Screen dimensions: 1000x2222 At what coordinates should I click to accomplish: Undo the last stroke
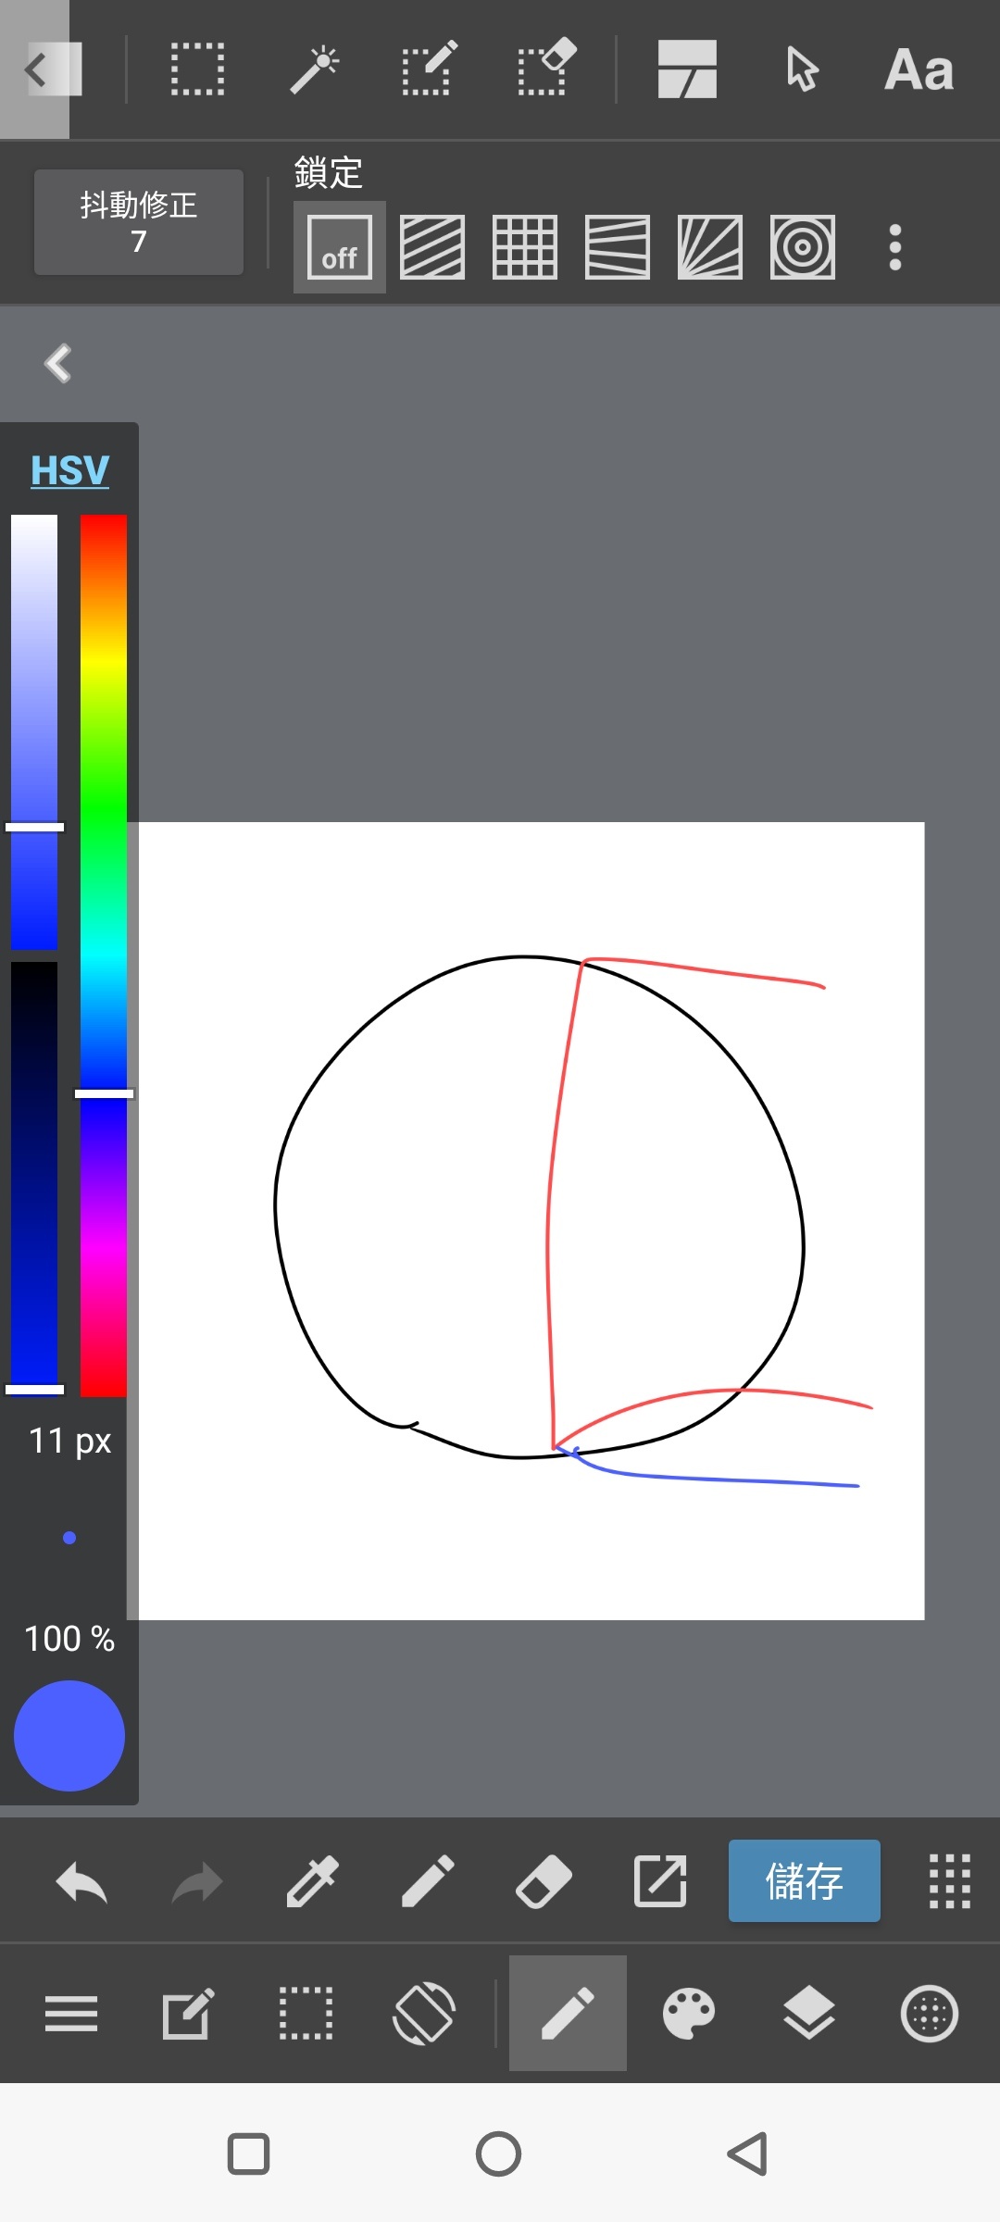(x=81, y=1882)
